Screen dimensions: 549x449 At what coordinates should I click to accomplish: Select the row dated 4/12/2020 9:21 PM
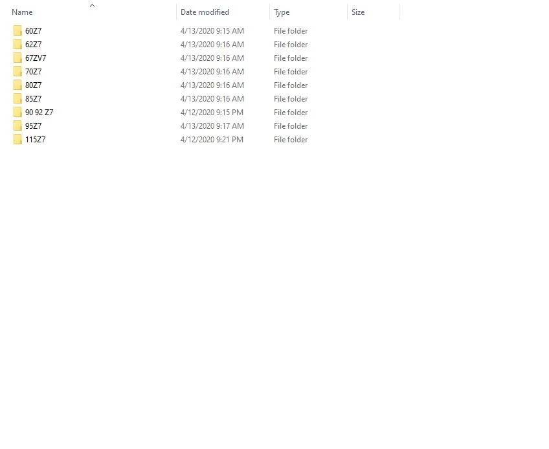(x=205, y=140)
